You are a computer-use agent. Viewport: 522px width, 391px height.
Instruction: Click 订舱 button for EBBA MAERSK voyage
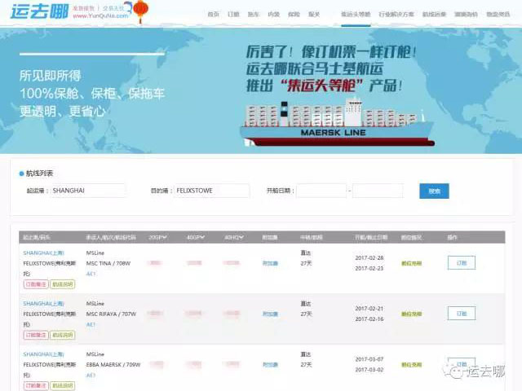tap(461, 363)
